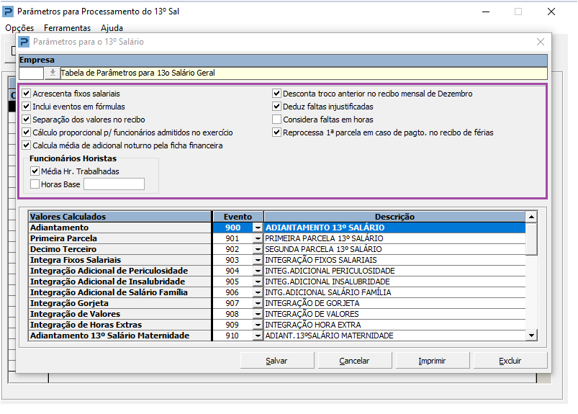
Task: Open event 905 dropdown for Insalubridade
Action: pos(258,282)
